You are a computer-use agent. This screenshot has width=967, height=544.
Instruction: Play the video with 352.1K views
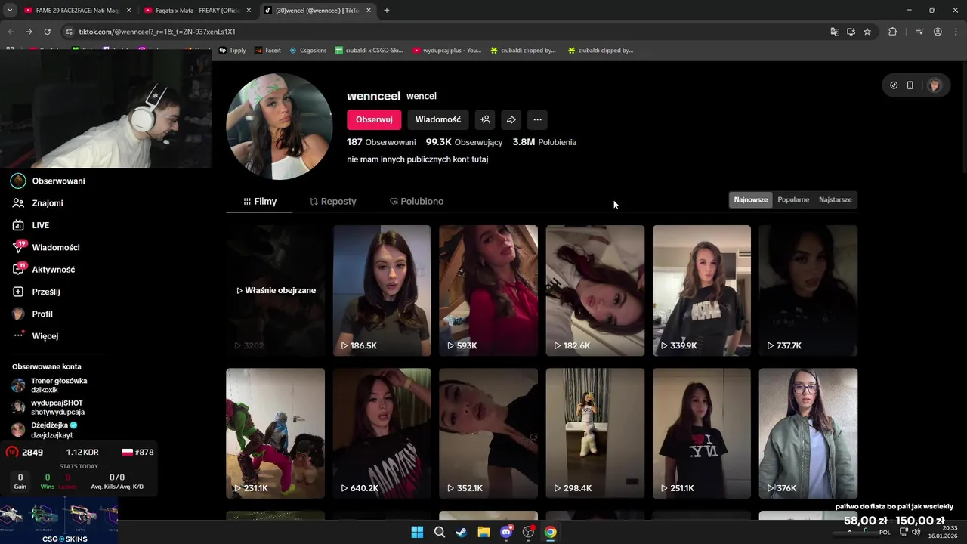[488, 433]
